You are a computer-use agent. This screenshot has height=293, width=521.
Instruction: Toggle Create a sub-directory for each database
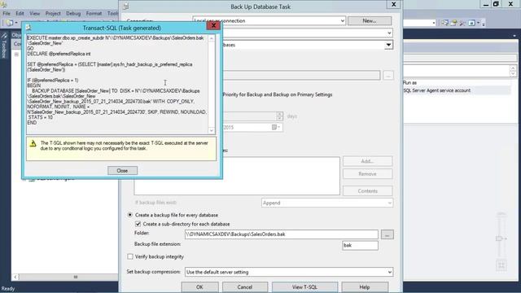(x=138, y=224)
